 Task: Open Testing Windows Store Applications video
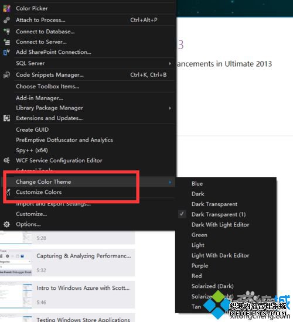(83, 319)
